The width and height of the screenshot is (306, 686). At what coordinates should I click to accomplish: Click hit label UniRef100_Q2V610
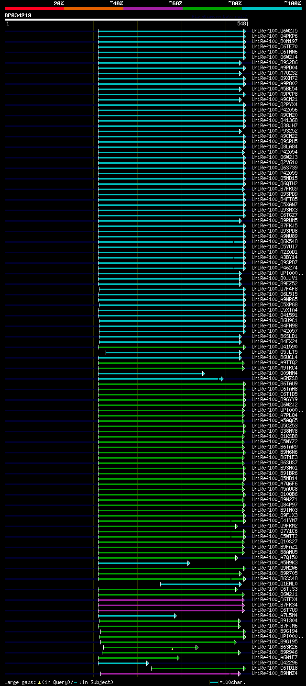coord(274,162)
